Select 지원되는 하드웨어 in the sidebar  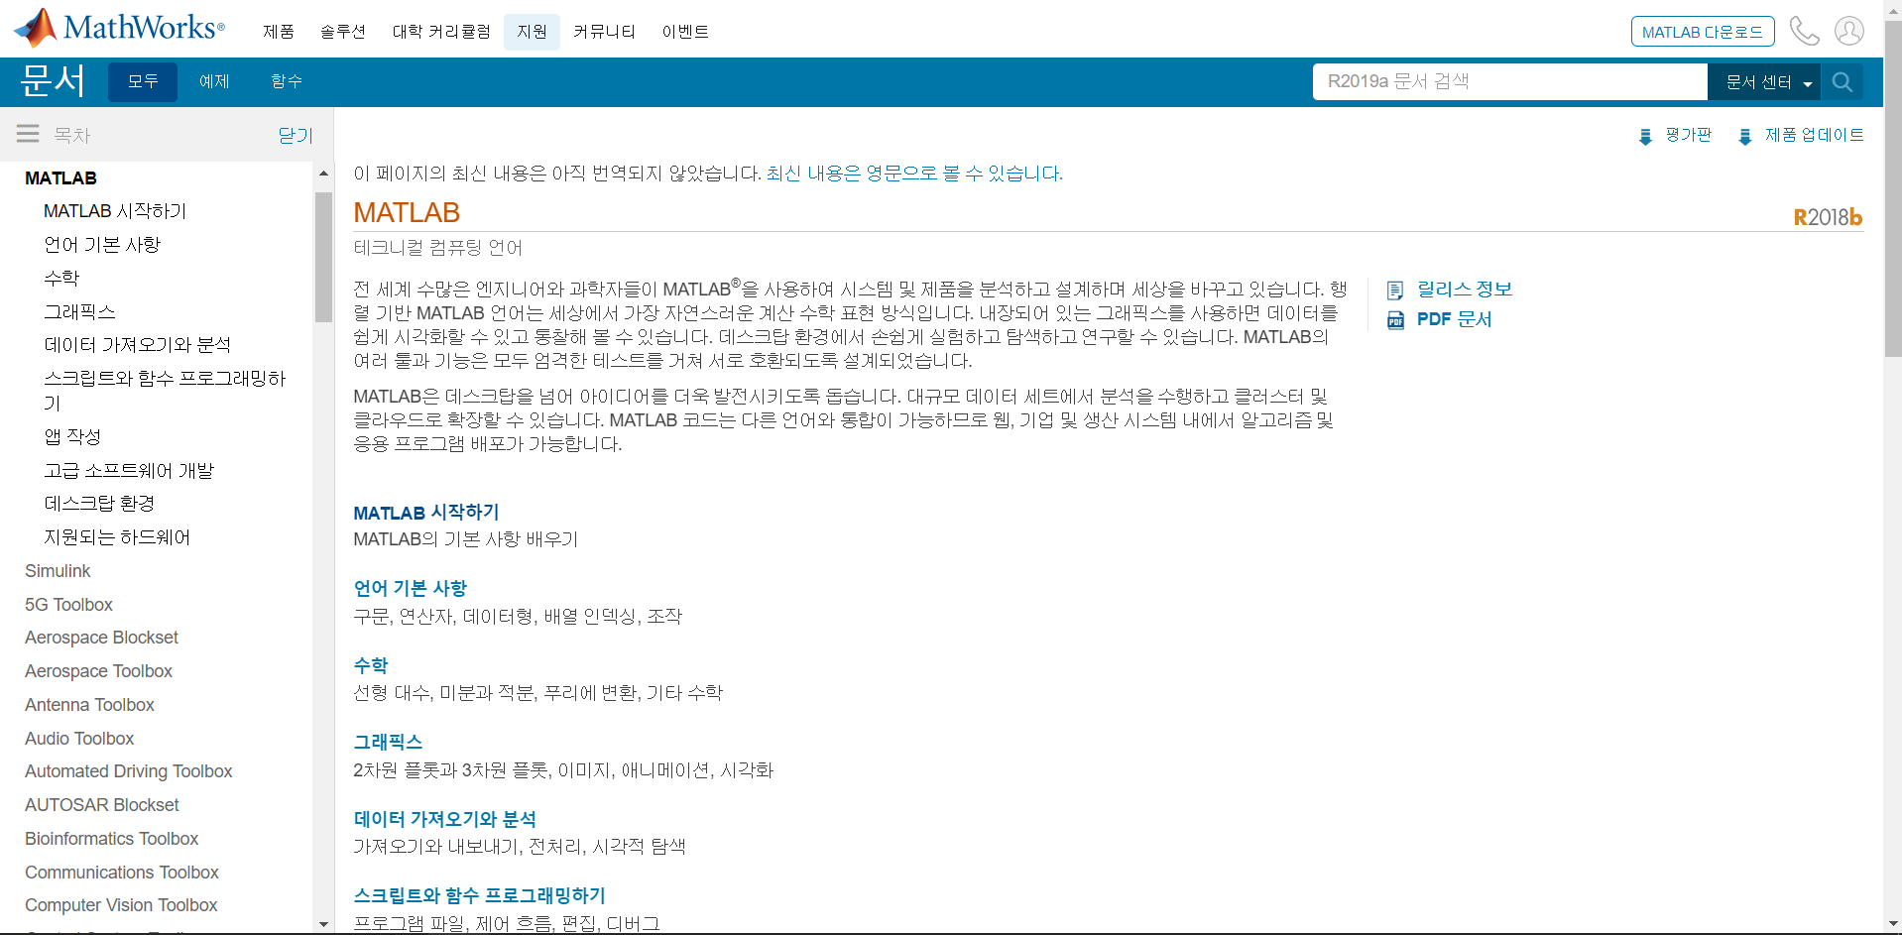tap(117, 537)
